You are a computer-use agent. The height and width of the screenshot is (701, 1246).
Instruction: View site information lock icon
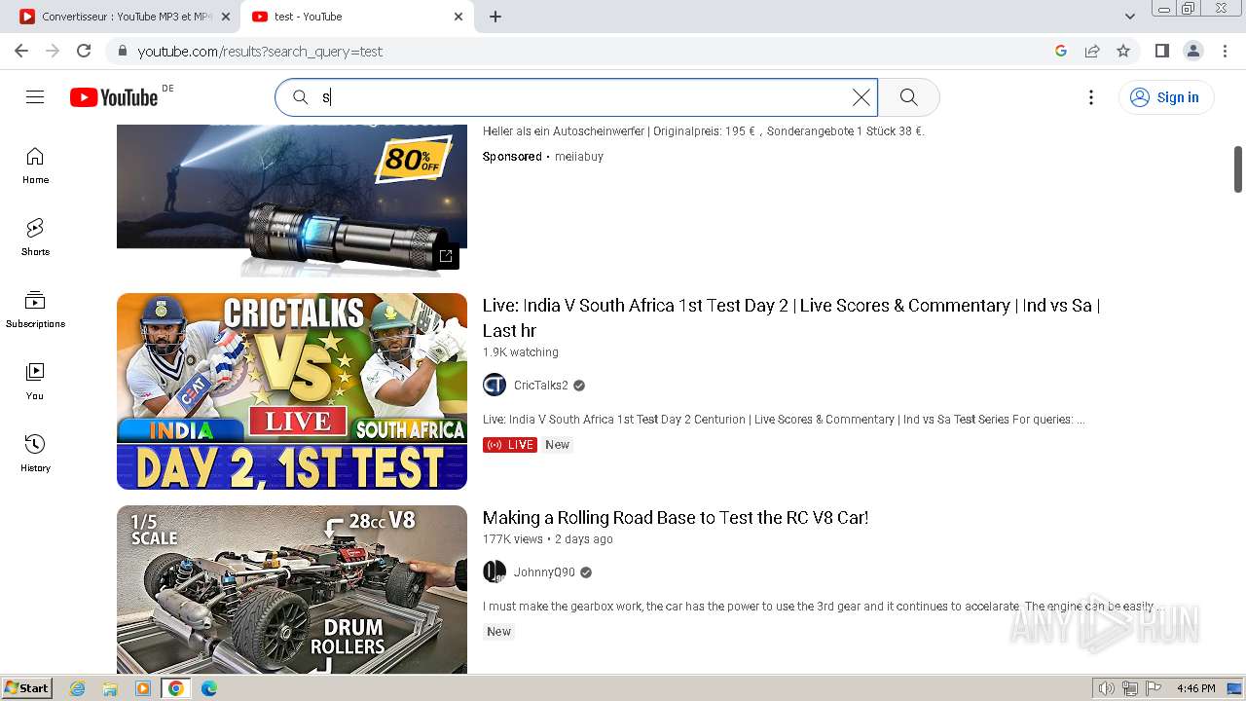[x=122, y=51]
